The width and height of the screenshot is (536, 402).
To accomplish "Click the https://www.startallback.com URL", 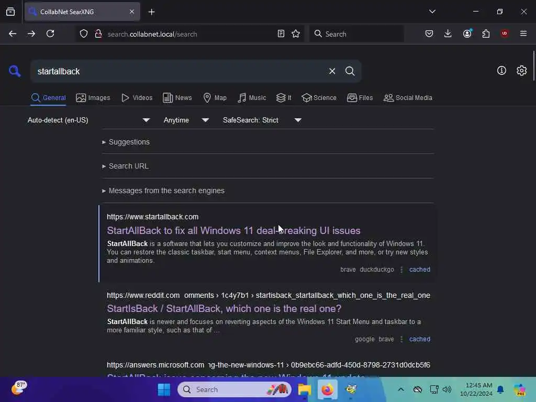I will [x=152, y=217].
